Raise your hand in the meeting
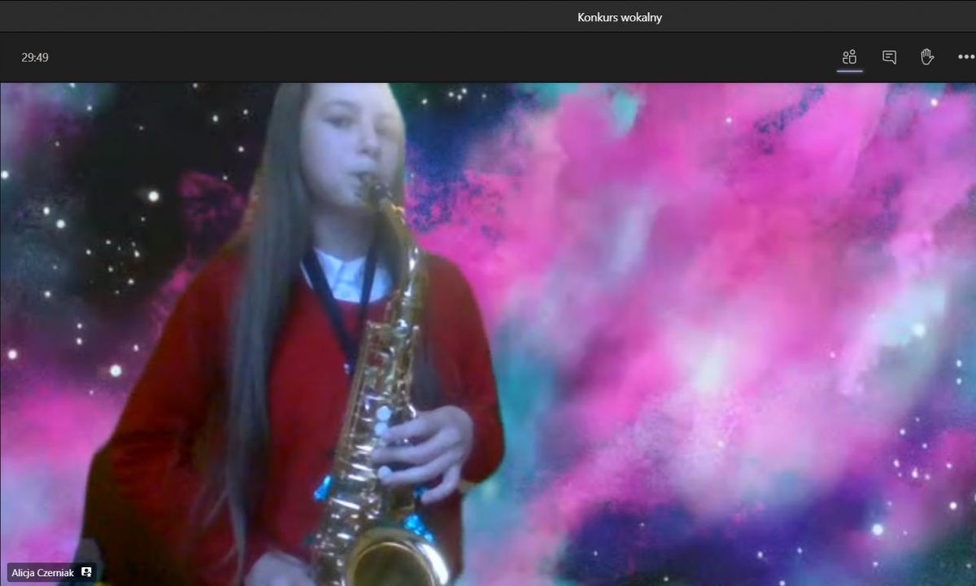This screenshot has width=976, height=586. tap(926, 57)
